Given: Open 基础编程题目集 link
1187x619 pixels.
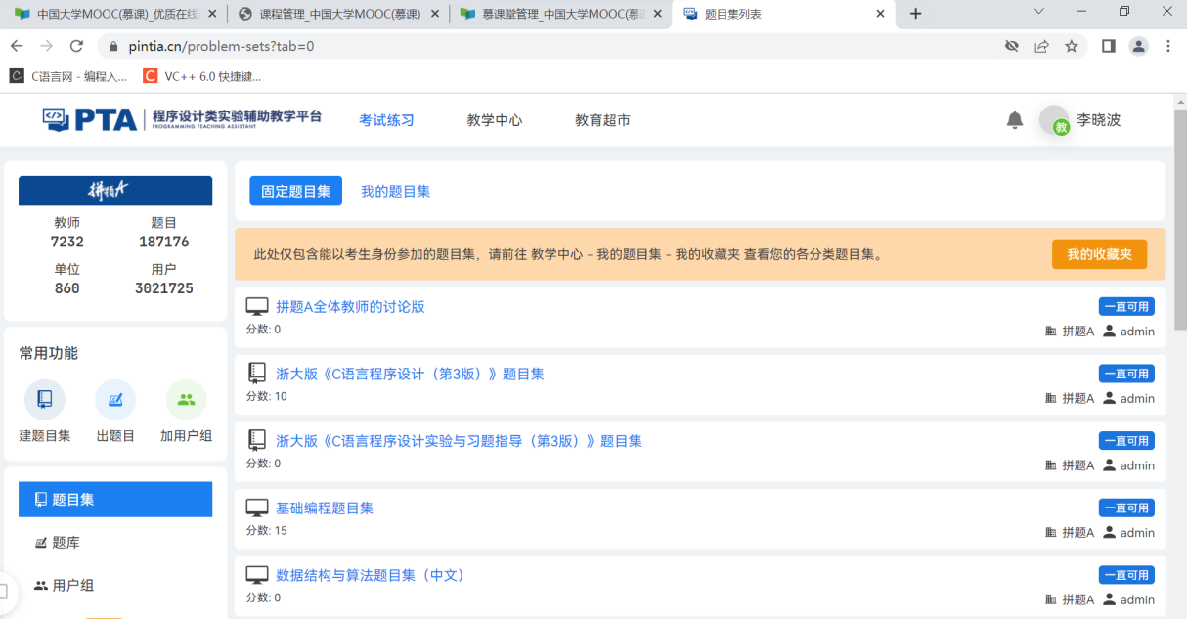Looking at the screenshot, I should [325, 508].
